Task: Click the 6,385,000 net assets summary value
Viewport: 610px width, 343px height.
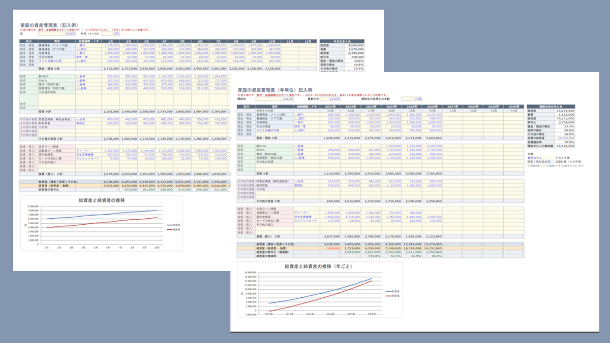Action: pyautogui.click(x=354, y=53)
